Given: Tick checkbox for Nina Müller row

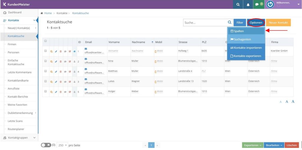Looking at the screenshot, I should click(45, 61).
